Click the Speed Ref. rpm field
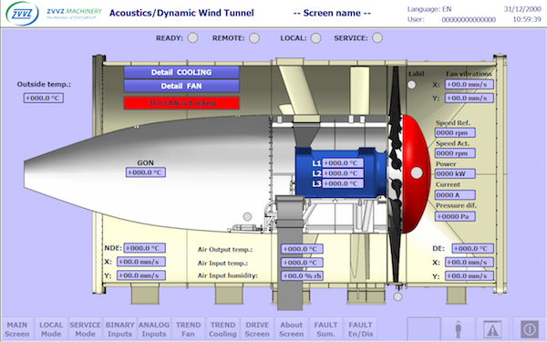 [455, 132]
